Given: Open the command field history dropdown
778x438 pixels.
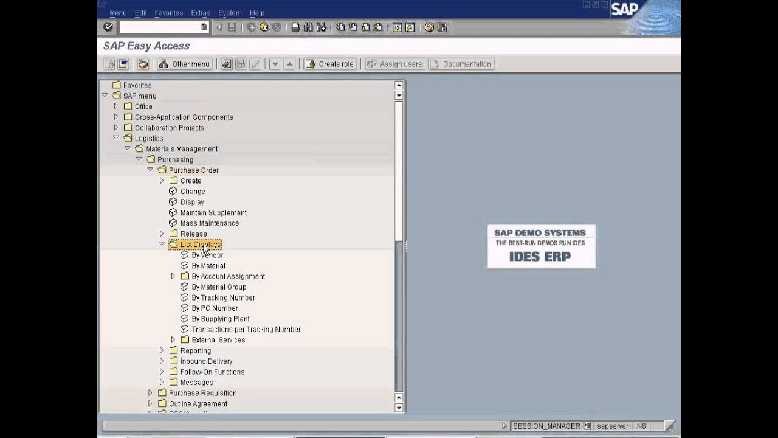Looking at the screenshot, I should pyautogui.click(x=204, y=27).
